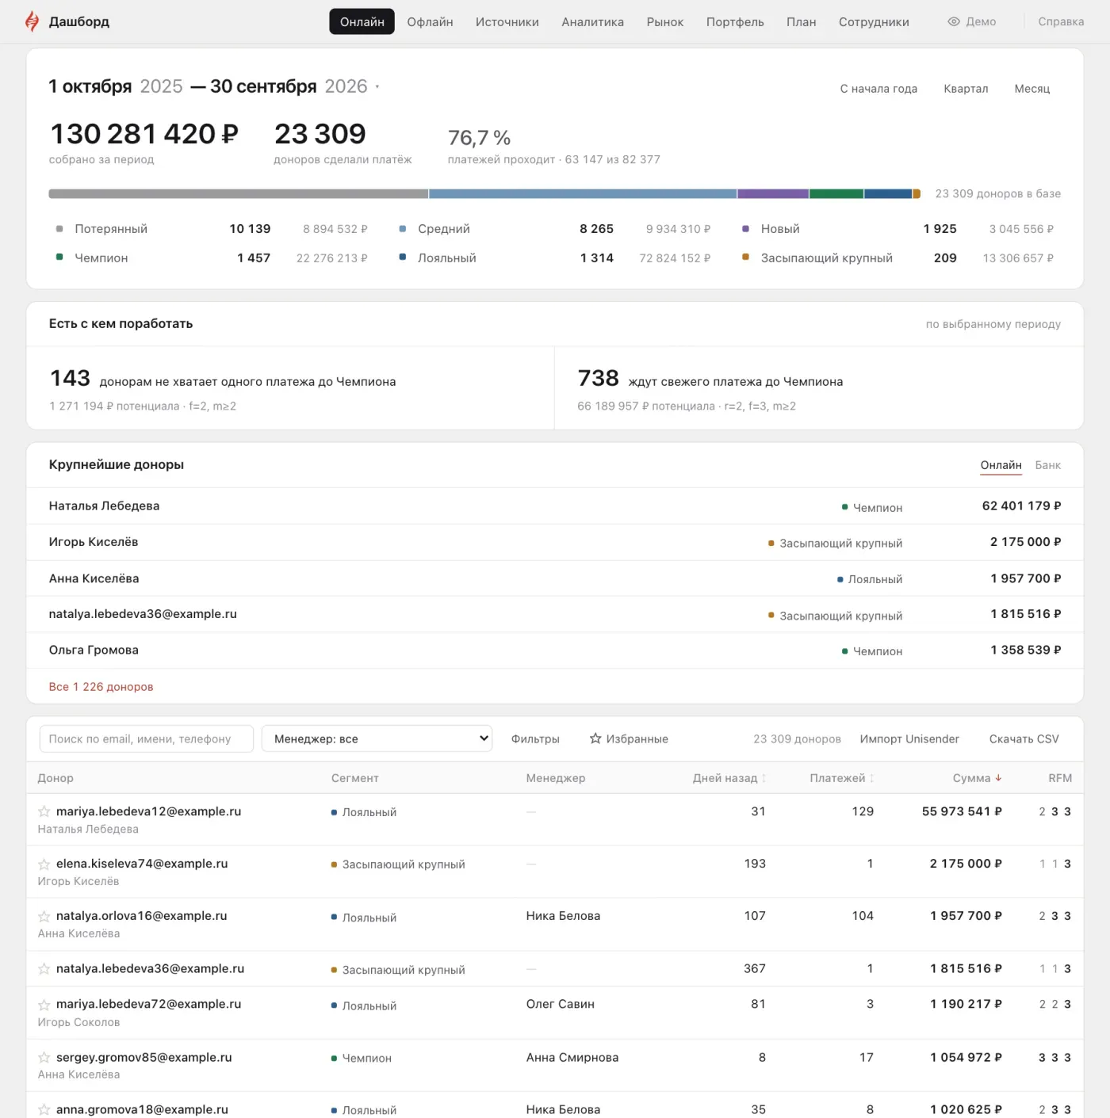Open the Все 1 226 доноров link
The image size is (1110, 1118).
pyautogui.click(x=101, y=687)
